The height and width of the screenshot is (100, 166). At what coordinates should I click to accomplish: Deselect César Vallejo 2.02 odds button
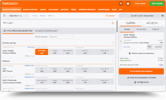(42, 52)
